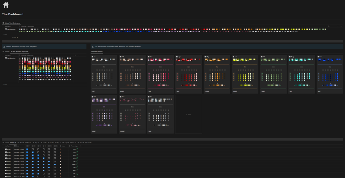Viewport: 345px width, 178px height.
Task: Open the Custom color tag on Nov card
Action: tap(123, 131)
